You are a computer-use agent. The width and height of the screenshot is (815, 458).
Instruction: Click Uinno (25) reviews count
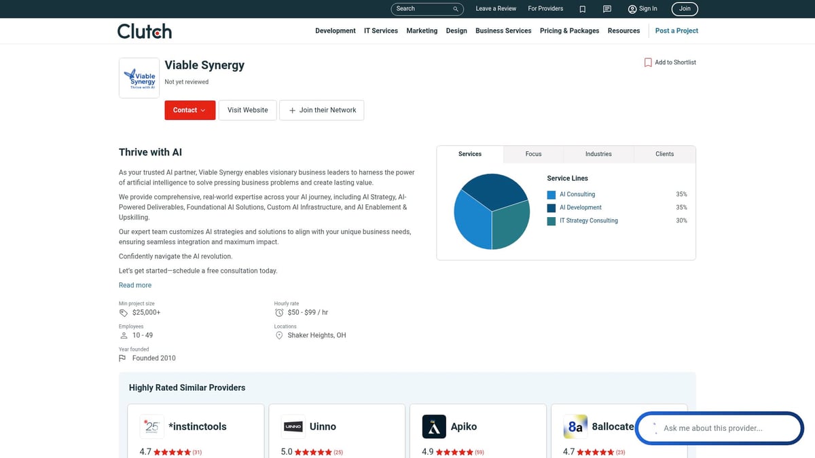point(338,453)
